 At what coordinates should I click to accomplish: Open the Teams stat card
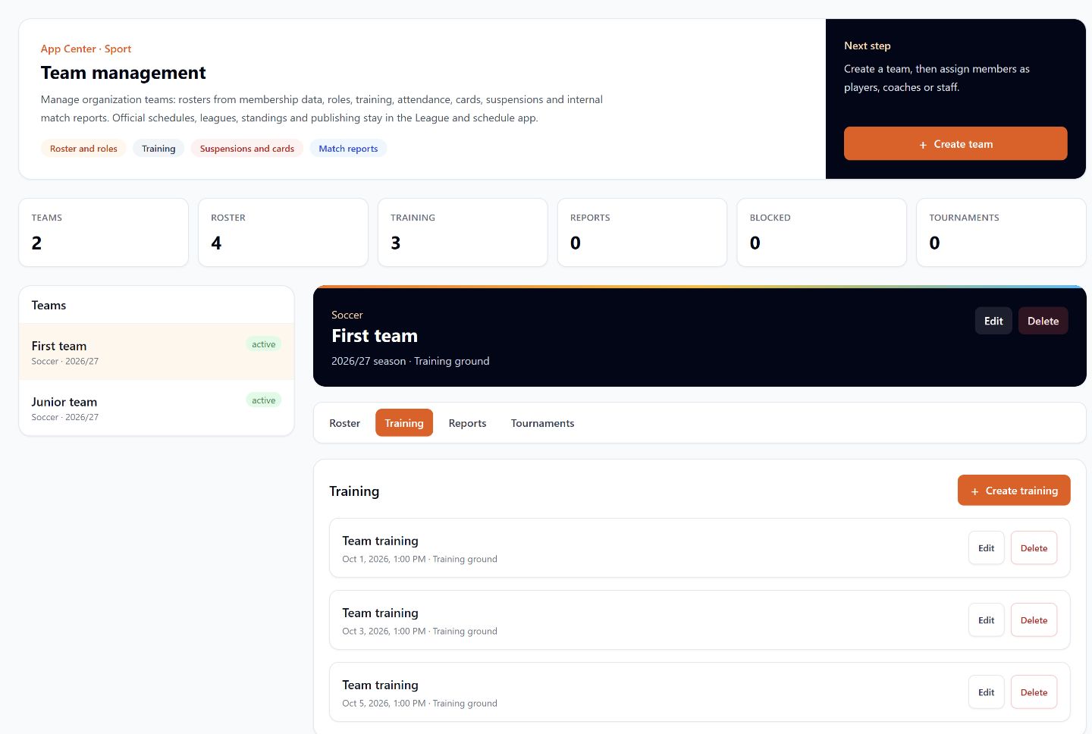tap(103, 232)
